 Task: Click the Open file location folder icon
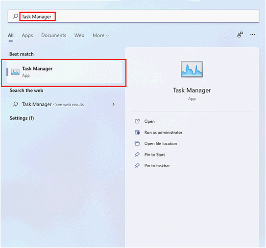pos(137,143)
